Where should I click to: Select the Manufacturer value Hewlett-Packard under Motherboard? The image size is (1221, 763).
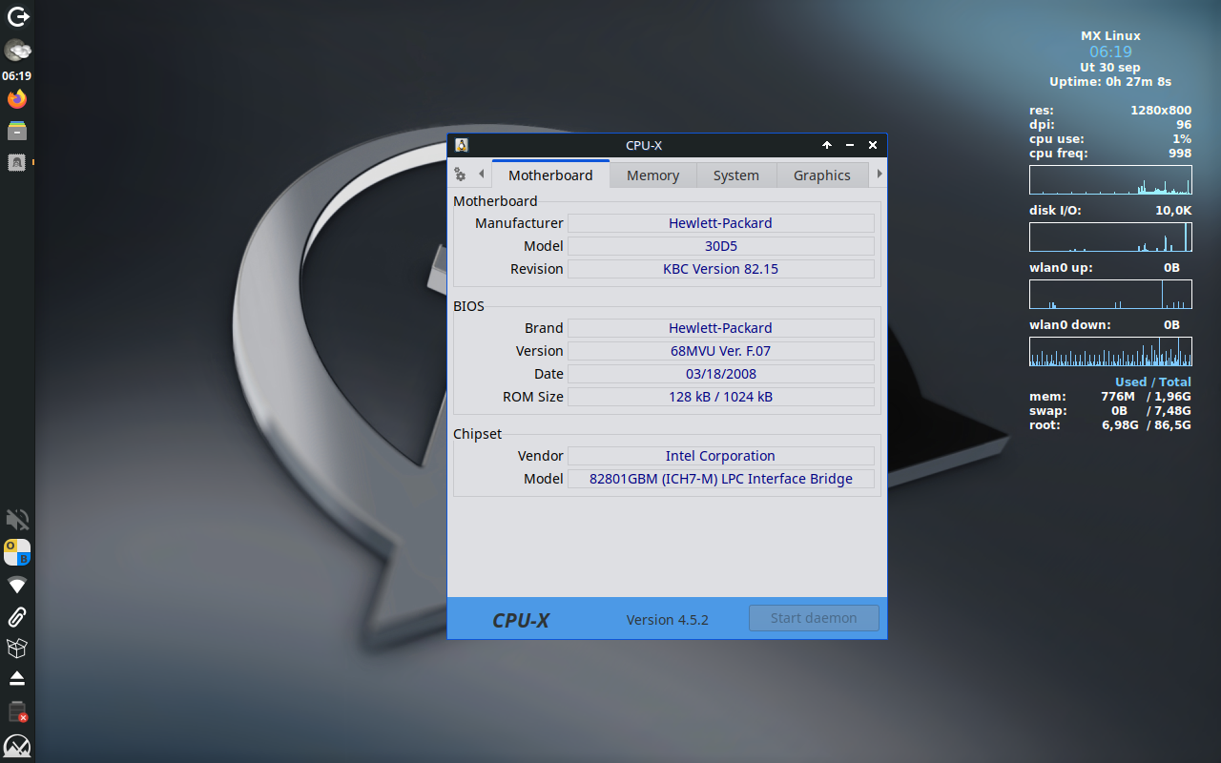point(721,223)
